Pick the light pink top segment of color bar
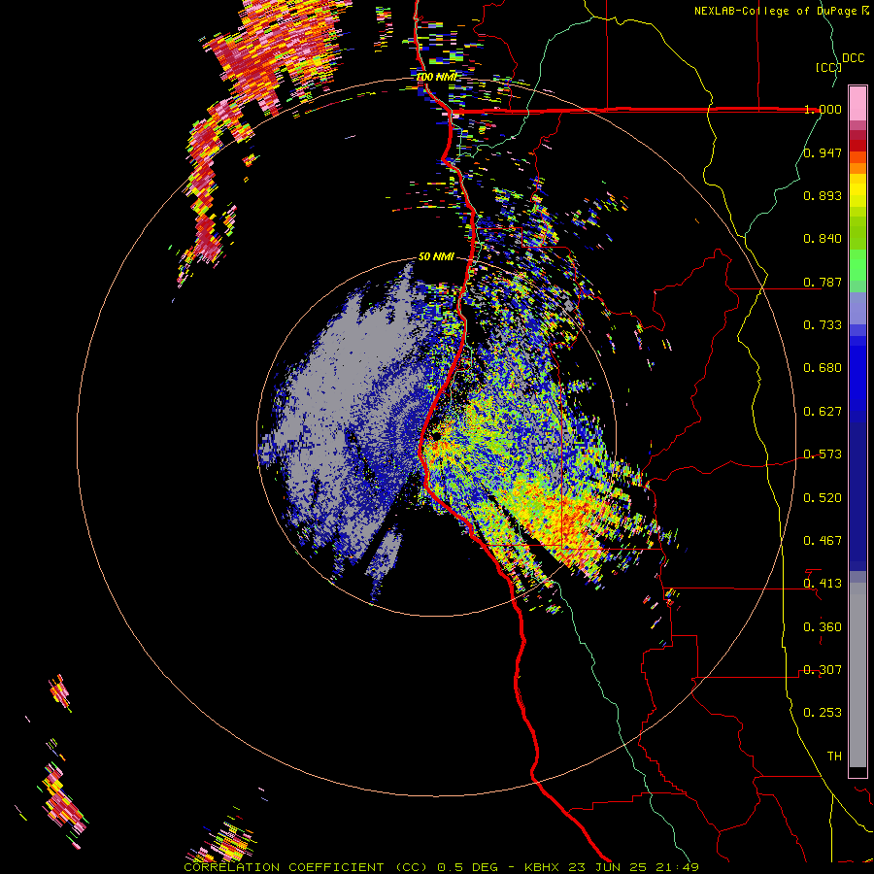Screen dimensions: 874x874 [x=857, y=103]
